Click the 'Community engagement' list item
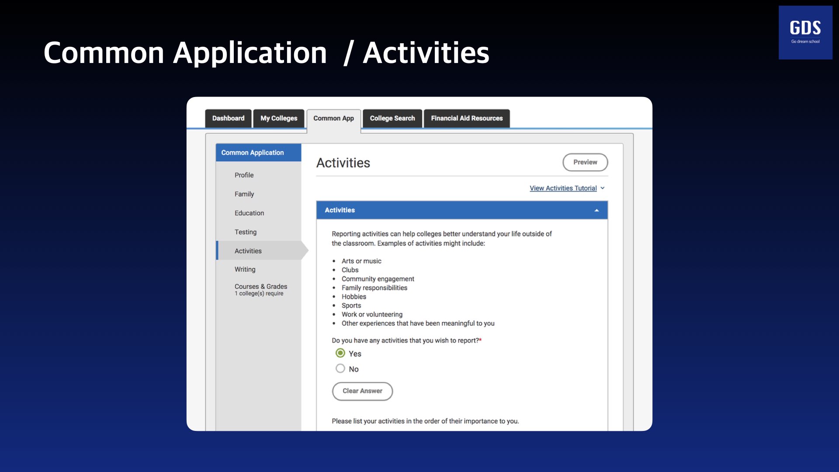This screenshot has height=472, width=839. [378, 279]
